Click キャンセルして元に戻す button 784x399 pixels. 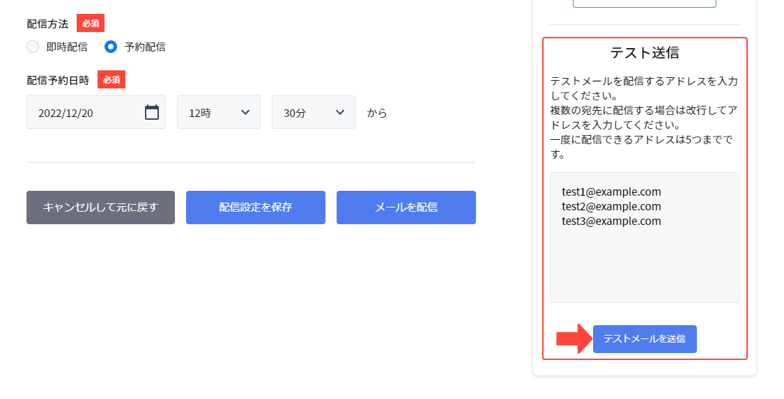coord(100,208)
